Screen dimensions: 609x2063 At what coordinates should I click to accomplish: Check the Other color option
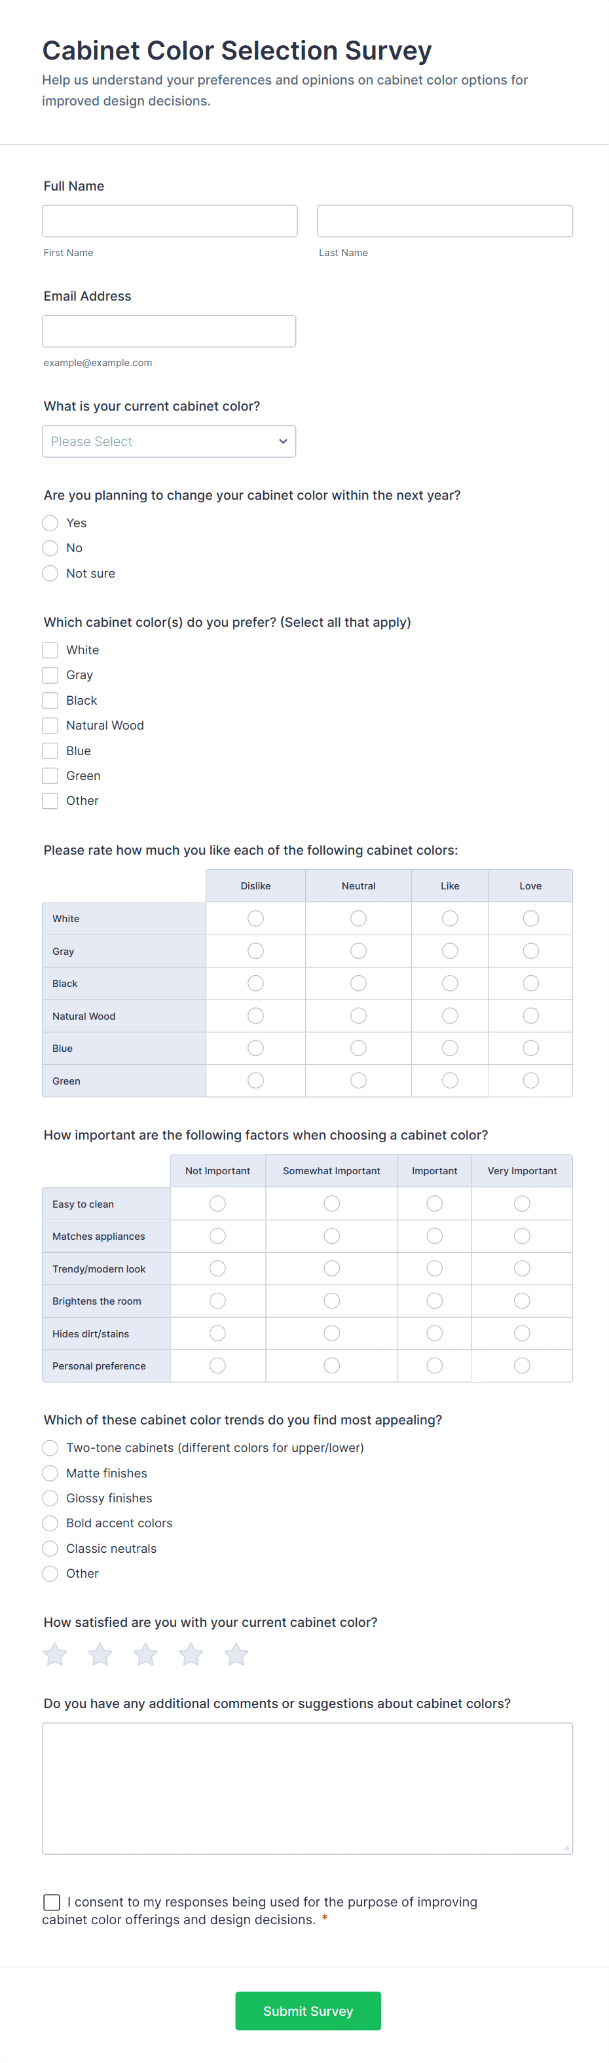[50, 800]
